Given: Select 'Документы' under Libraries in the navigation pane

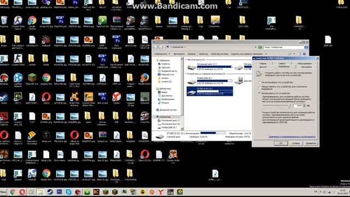Looking at the screenshot, I should click(x=165, y=96).
